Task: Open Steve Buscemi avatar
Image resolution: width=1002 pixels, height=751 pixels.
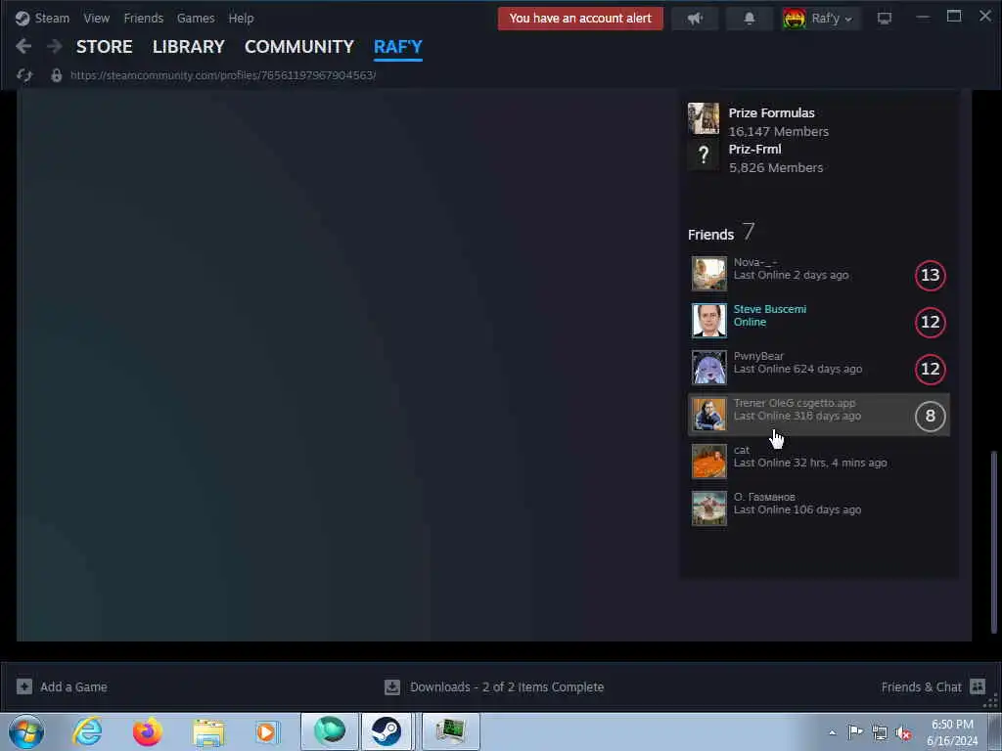Action: [x=708, y=321]
